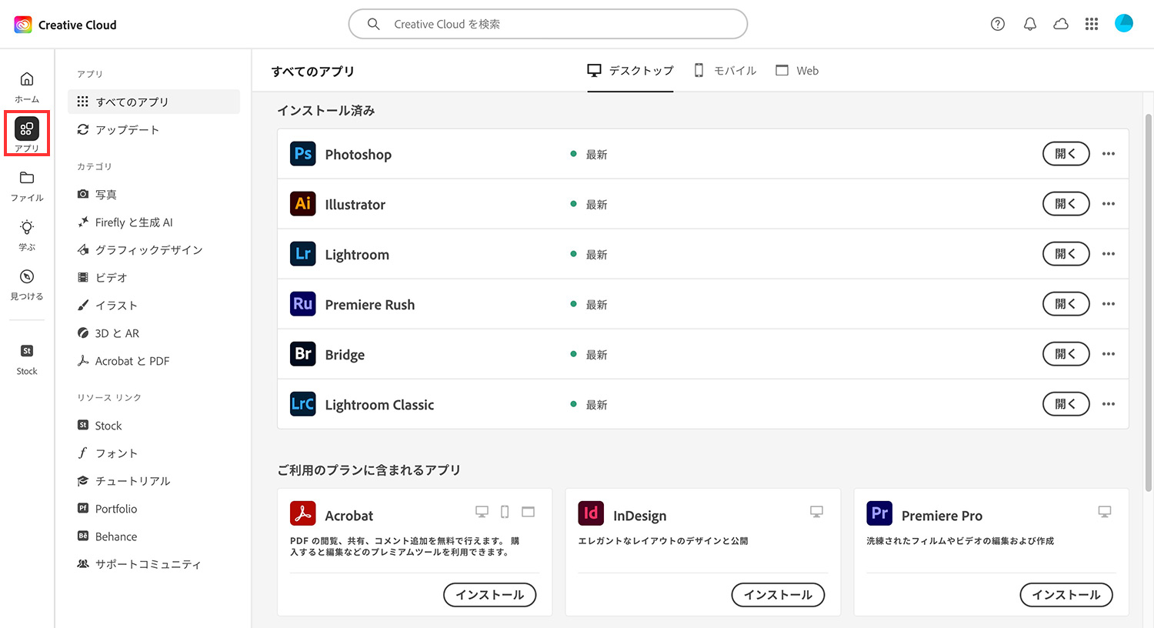Open the チュートリアル resource link

tap(124, 481)
